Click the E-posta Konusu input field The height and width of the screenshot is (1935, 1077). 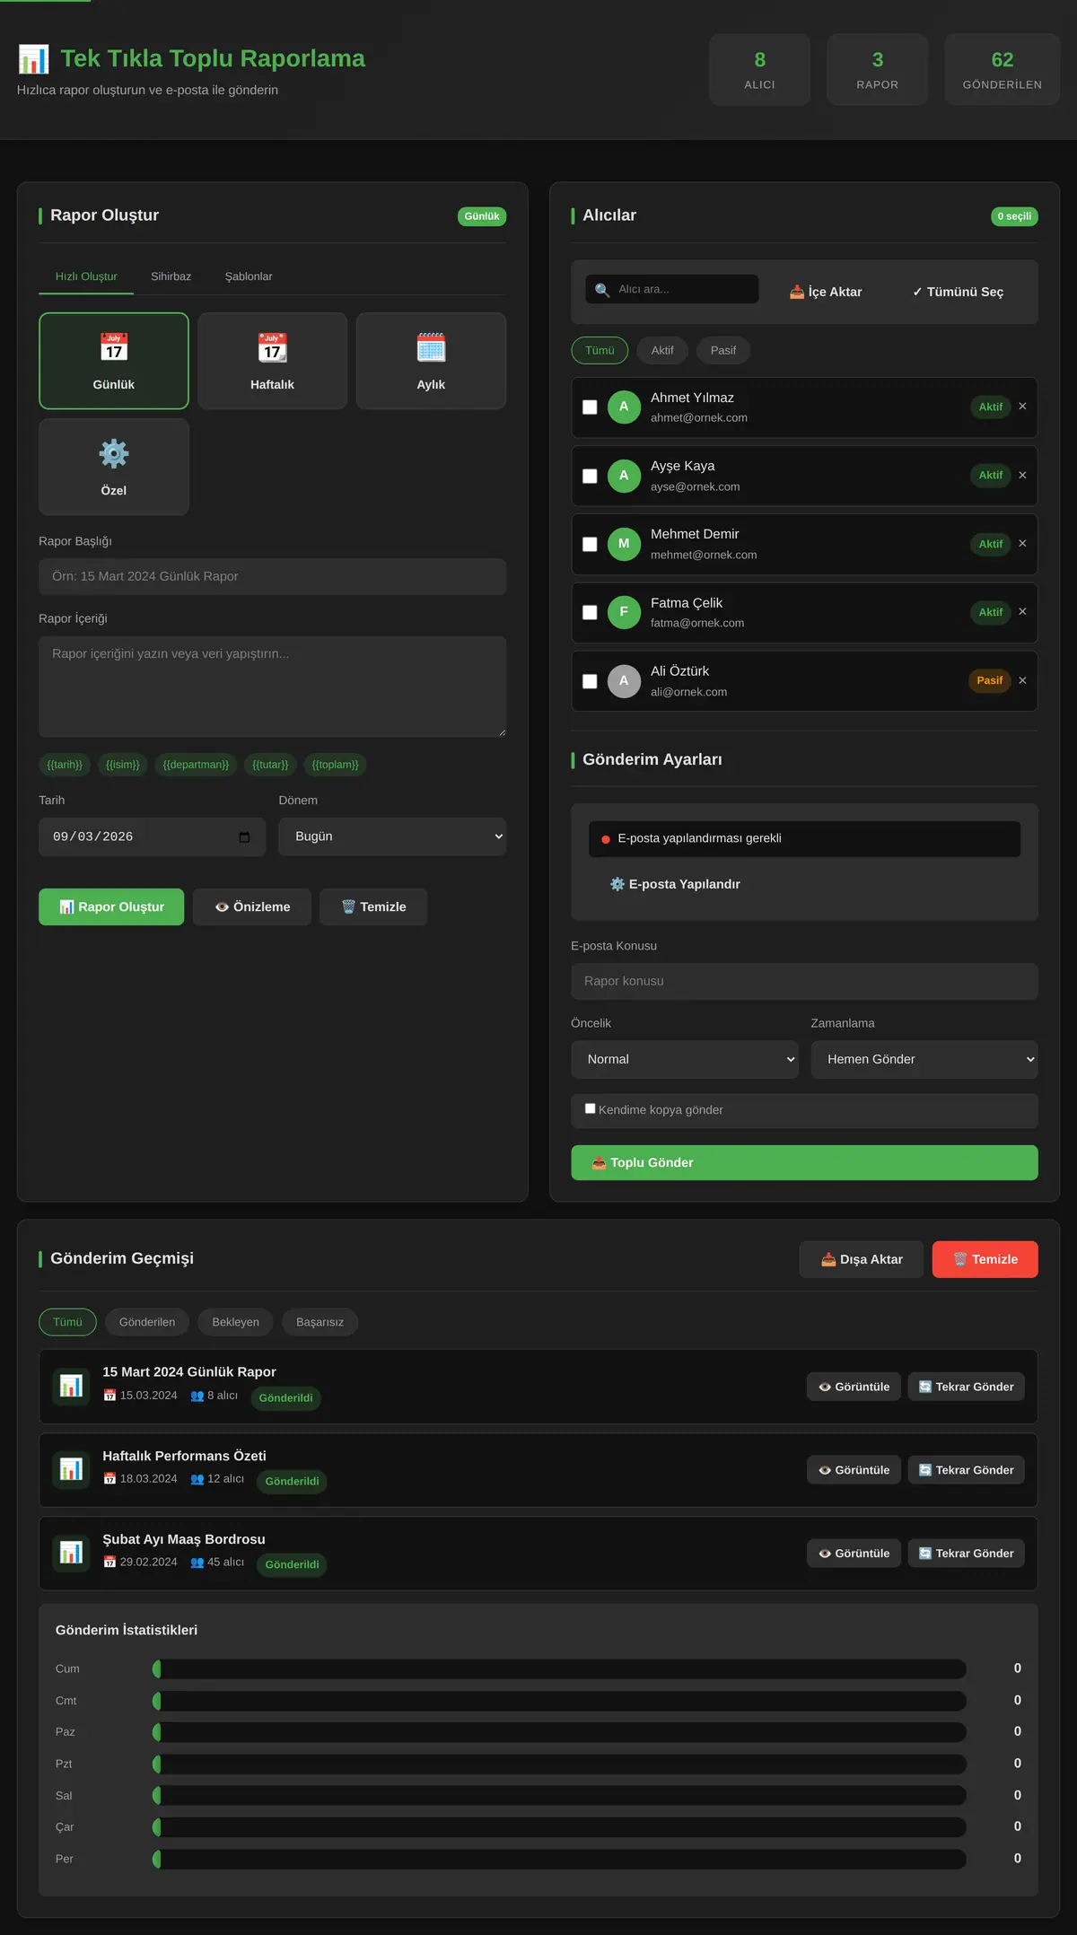tap(804, 981)
